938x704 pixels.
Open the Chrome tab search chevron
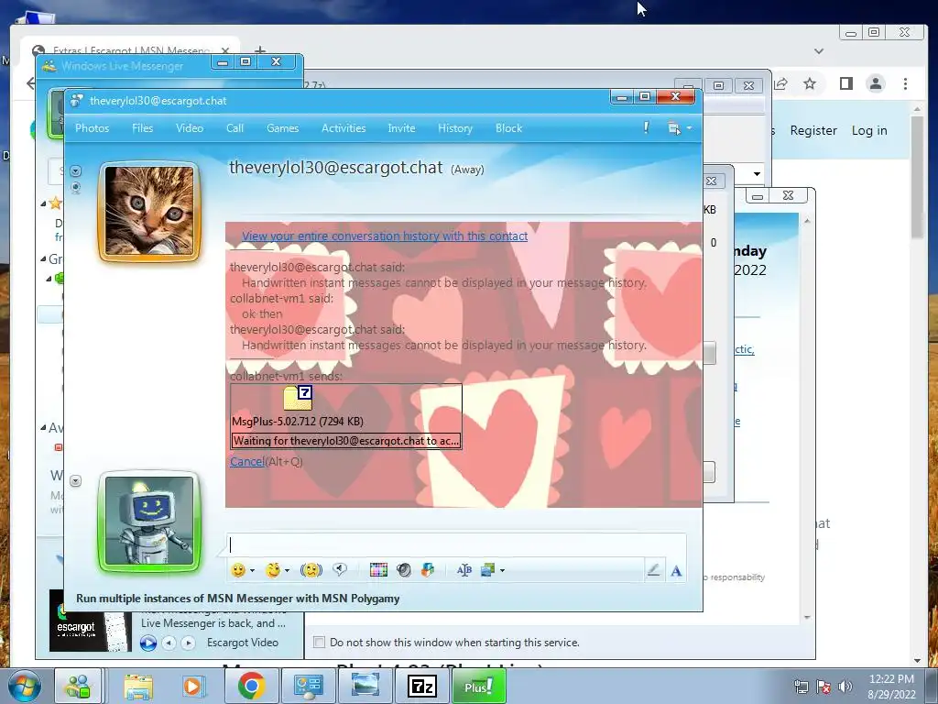pyautogui.click(x=819, y=51)
